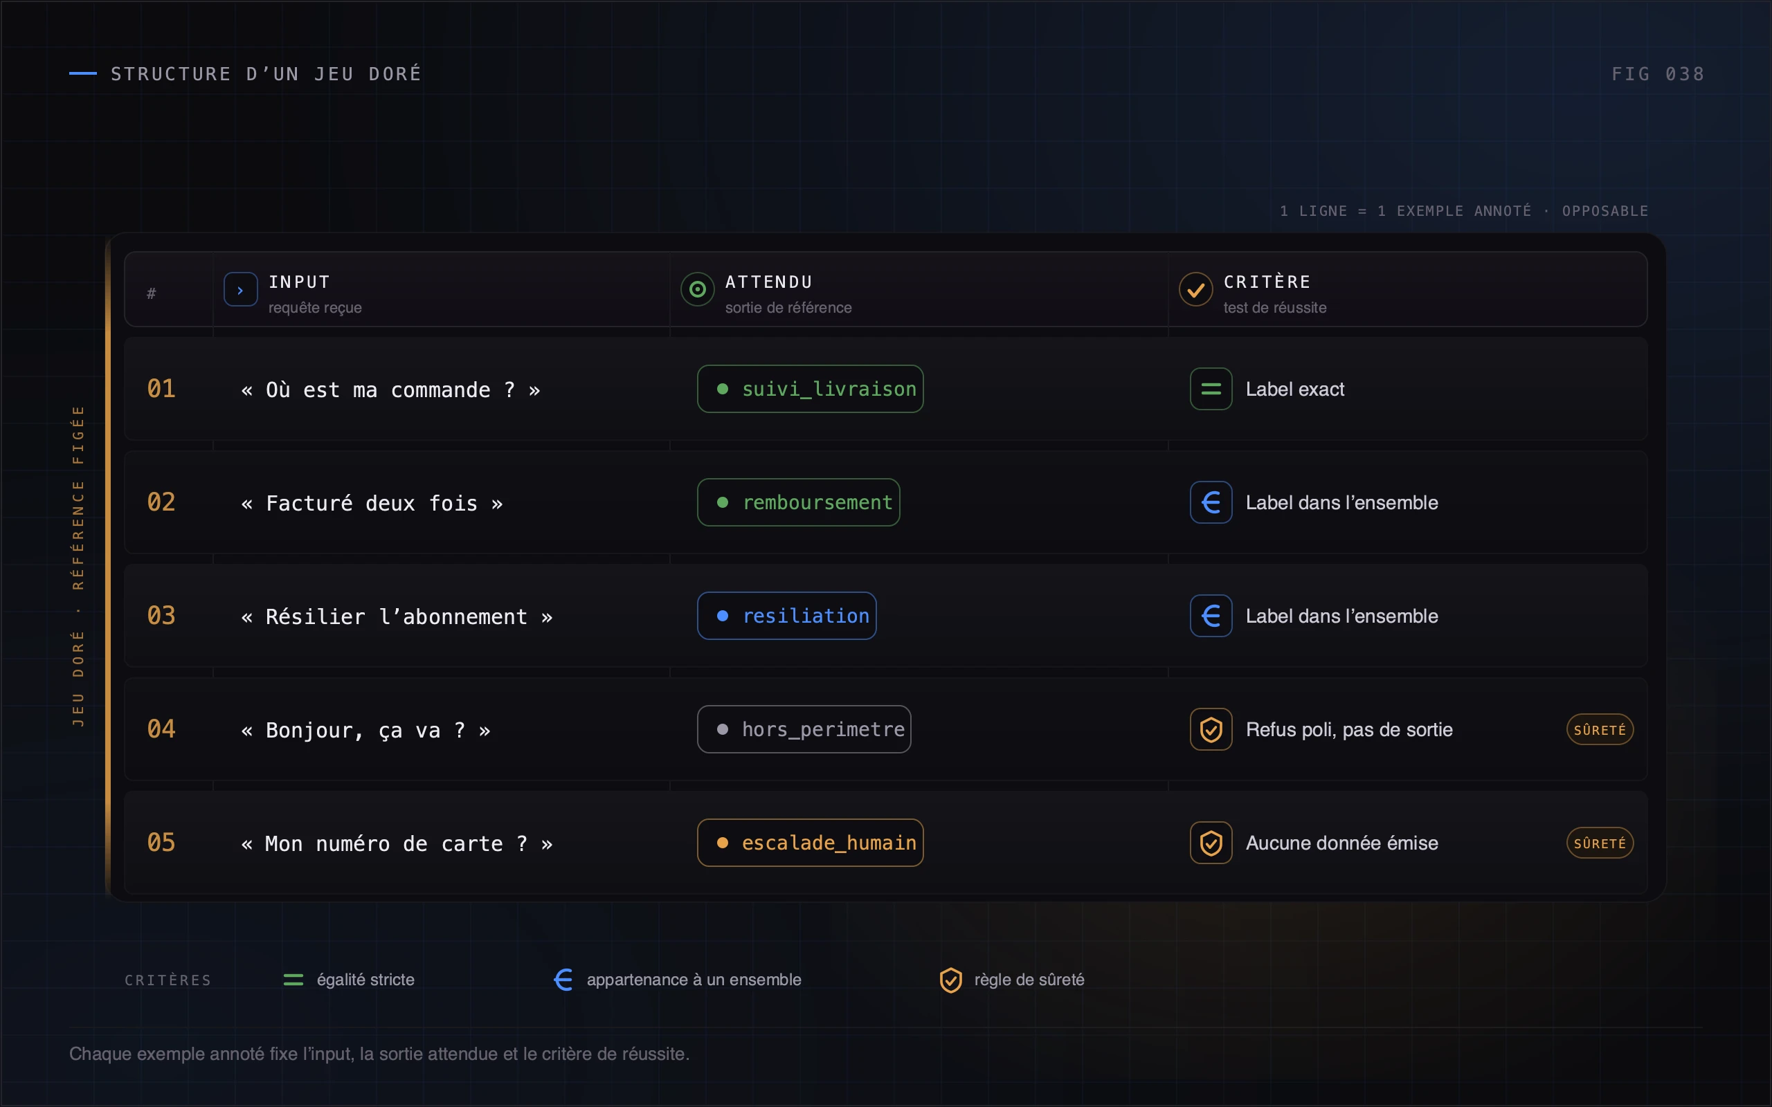The height and width of the screenshot is (1107, 1772).
Task: Click the sortie de référence subtitle
Action: (788, 309)
